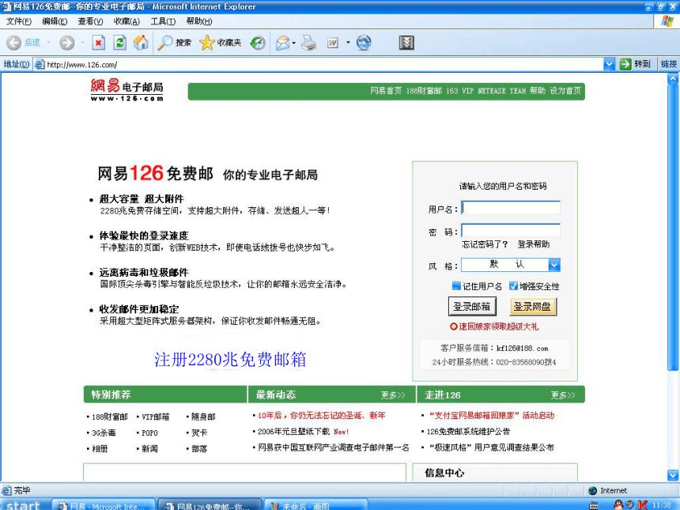Click the Internet zone globe icon

(x=593, y=490)
